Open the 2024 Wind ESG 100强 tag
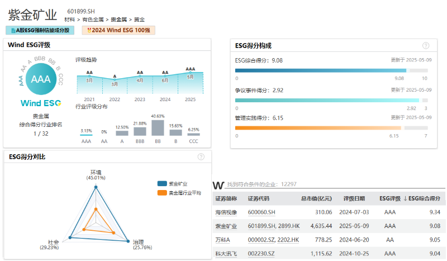 pyautogui.click(x=118, y=30)
